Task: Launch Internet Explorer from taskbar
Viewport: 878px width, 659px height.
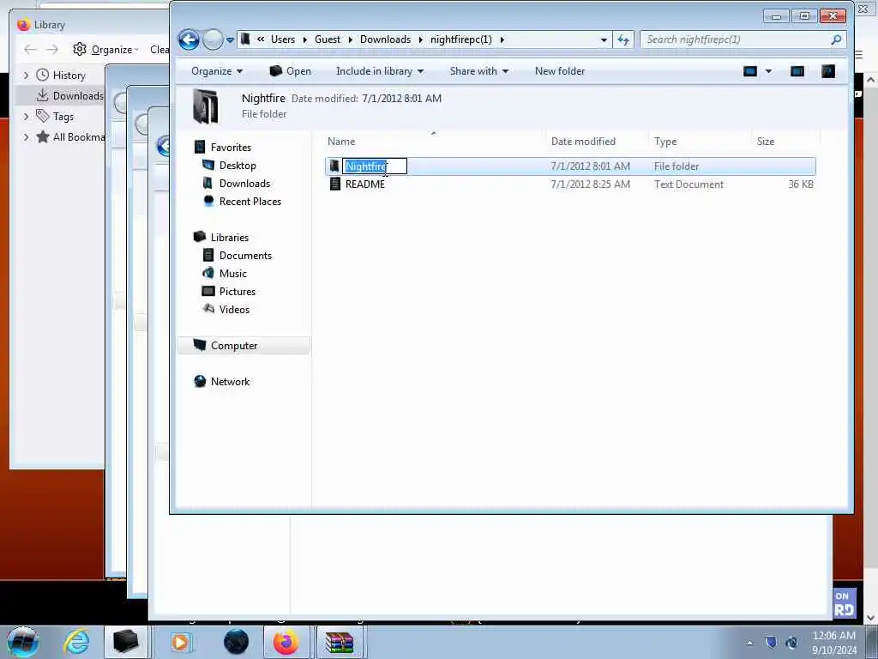Action: [x=76, y=642]
